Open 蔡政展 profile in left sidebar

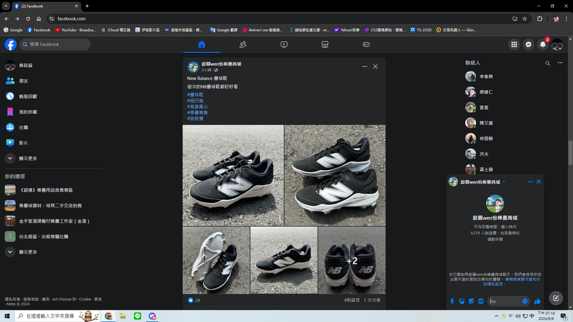(x=53, y=65)
